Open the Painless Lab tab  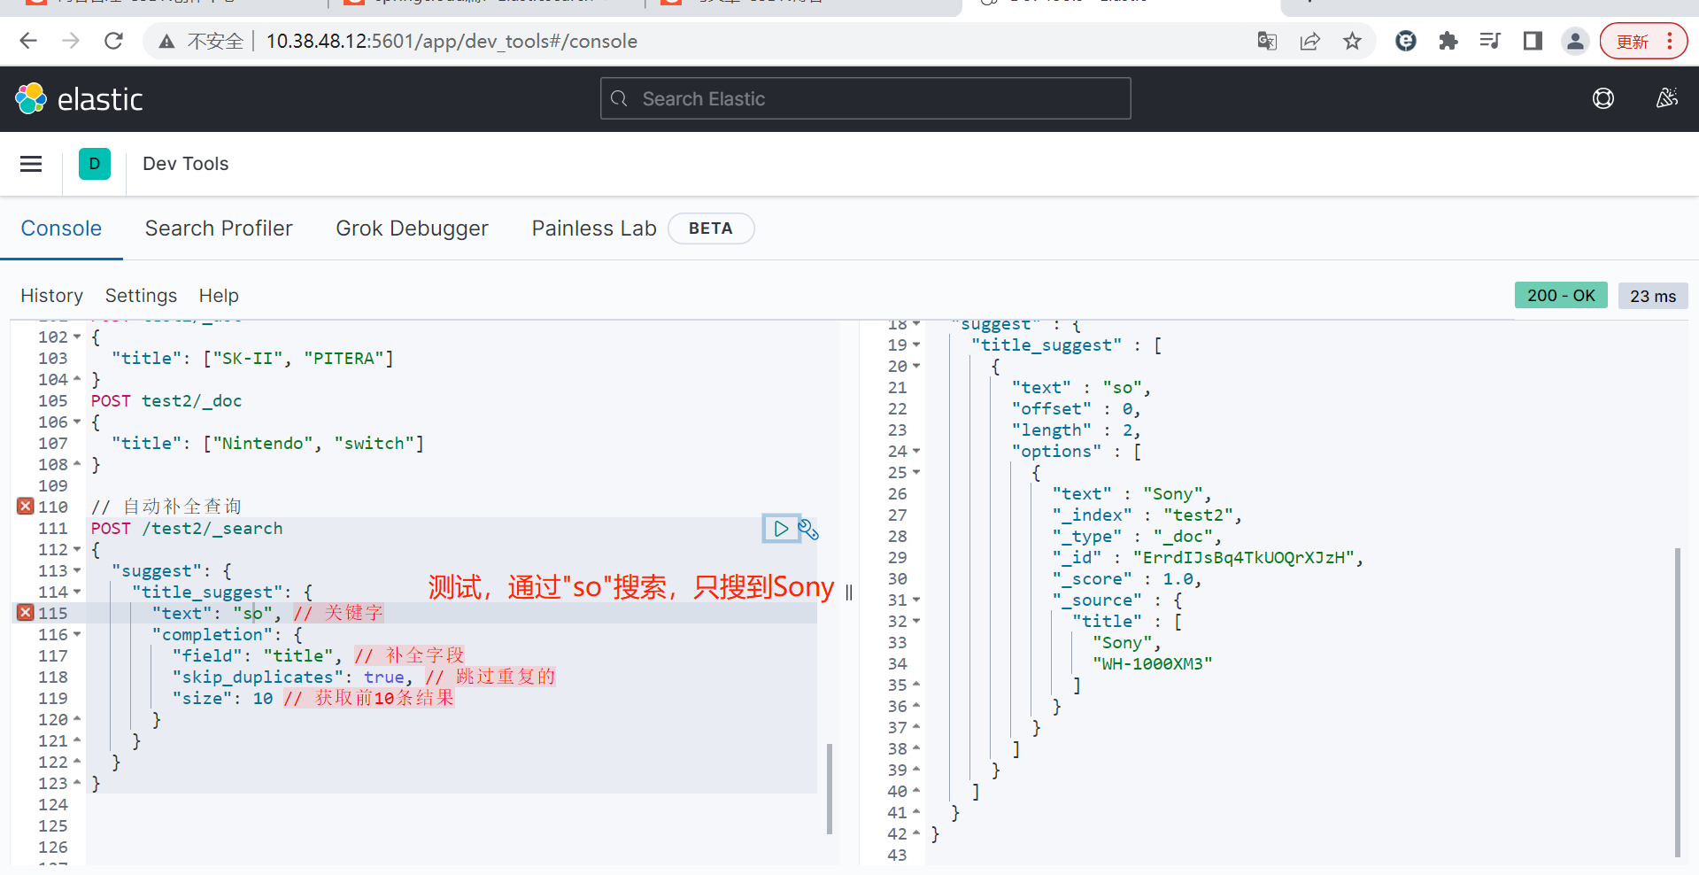[594, 228]
